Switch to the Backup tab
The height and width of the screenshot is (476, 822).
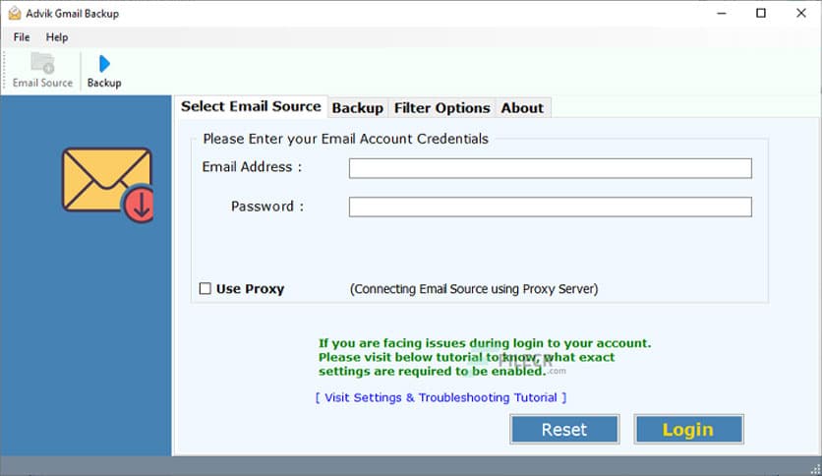point(357,108)
